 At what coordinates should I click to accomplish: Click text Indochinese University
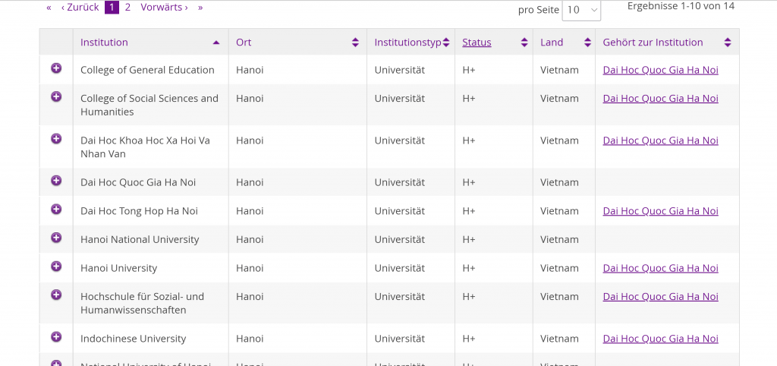[x=134, y=339]
